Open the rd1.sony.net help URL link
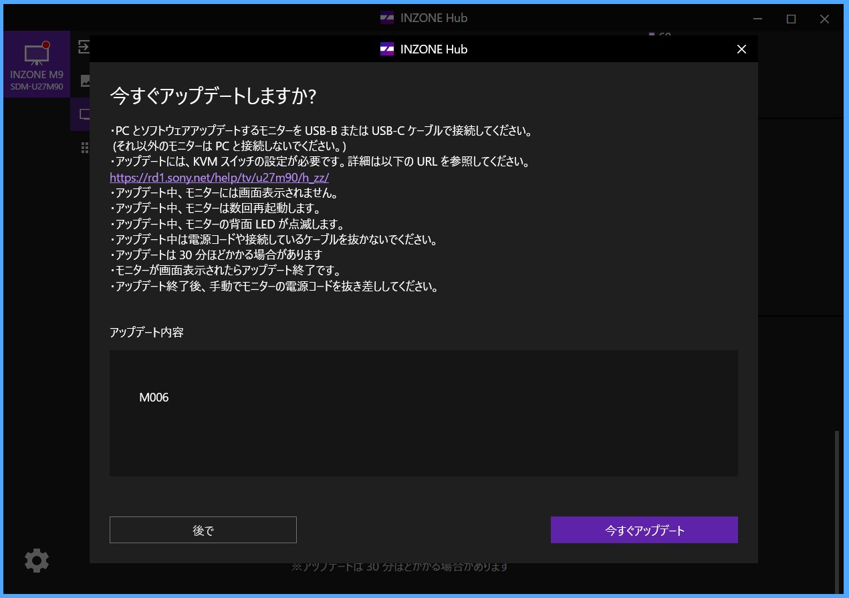The image size is (849, 598). [x=219, y=178]
